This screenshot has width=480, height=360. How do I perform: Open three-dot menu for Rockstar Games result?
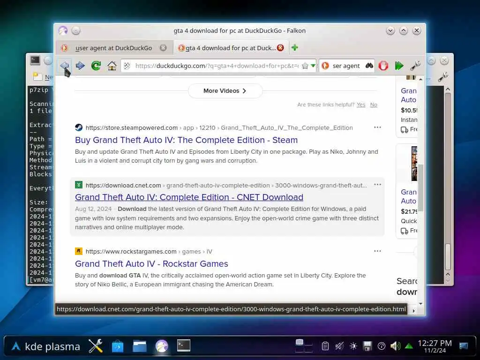[377, 251]
